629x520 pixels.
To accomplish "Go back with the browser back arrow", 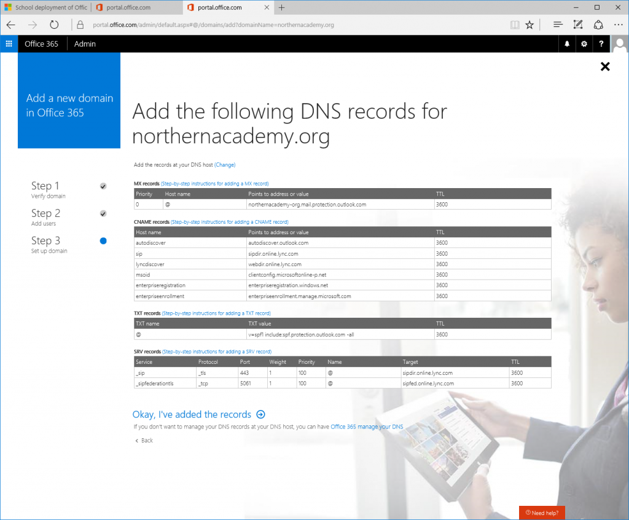I will [x=11, y=25].
